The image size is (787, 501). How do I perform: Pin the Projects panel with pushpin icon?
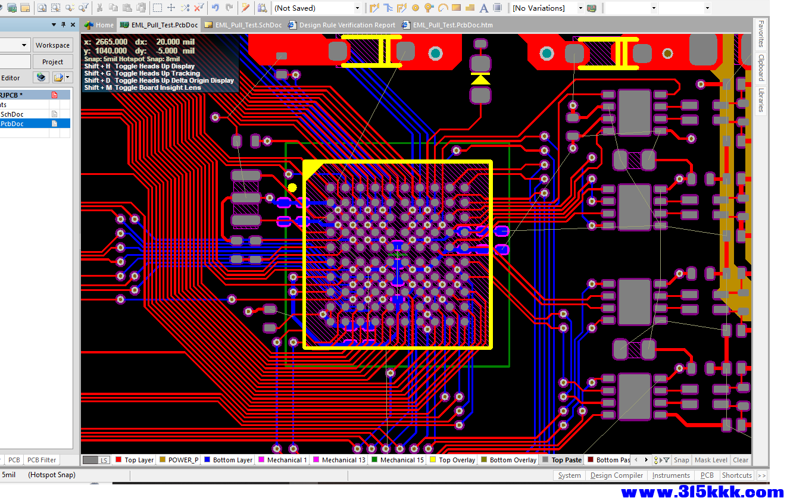coord(64,24)
